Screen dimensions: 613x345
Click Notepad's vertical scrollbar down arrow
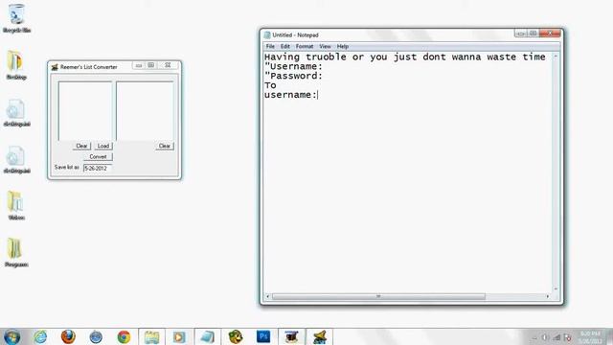coord(556,289)
